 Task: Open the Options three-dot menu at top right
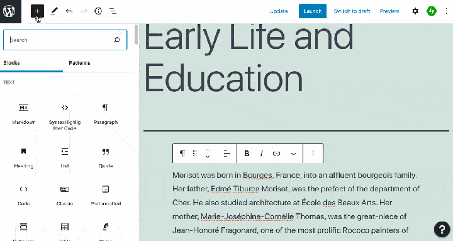click(x=446, y=11)
